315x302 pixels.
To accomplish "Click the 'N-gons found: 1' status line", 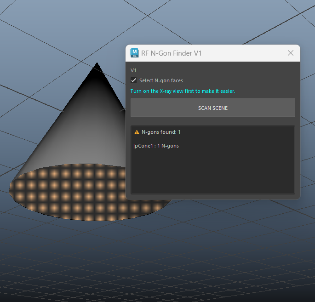I will (161, 132).
